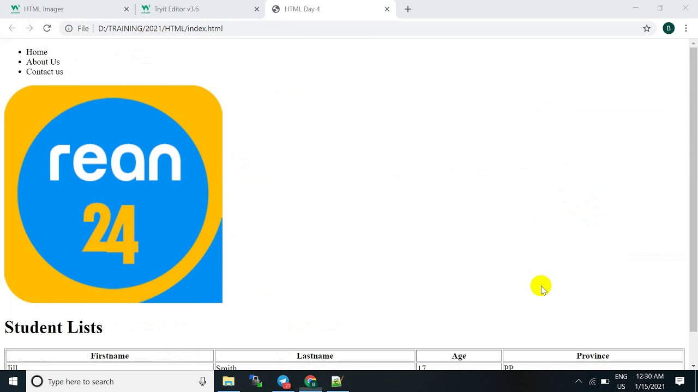Open a new tab with plus button
Viewport: 698px width, 392px height.
[408, 9]
